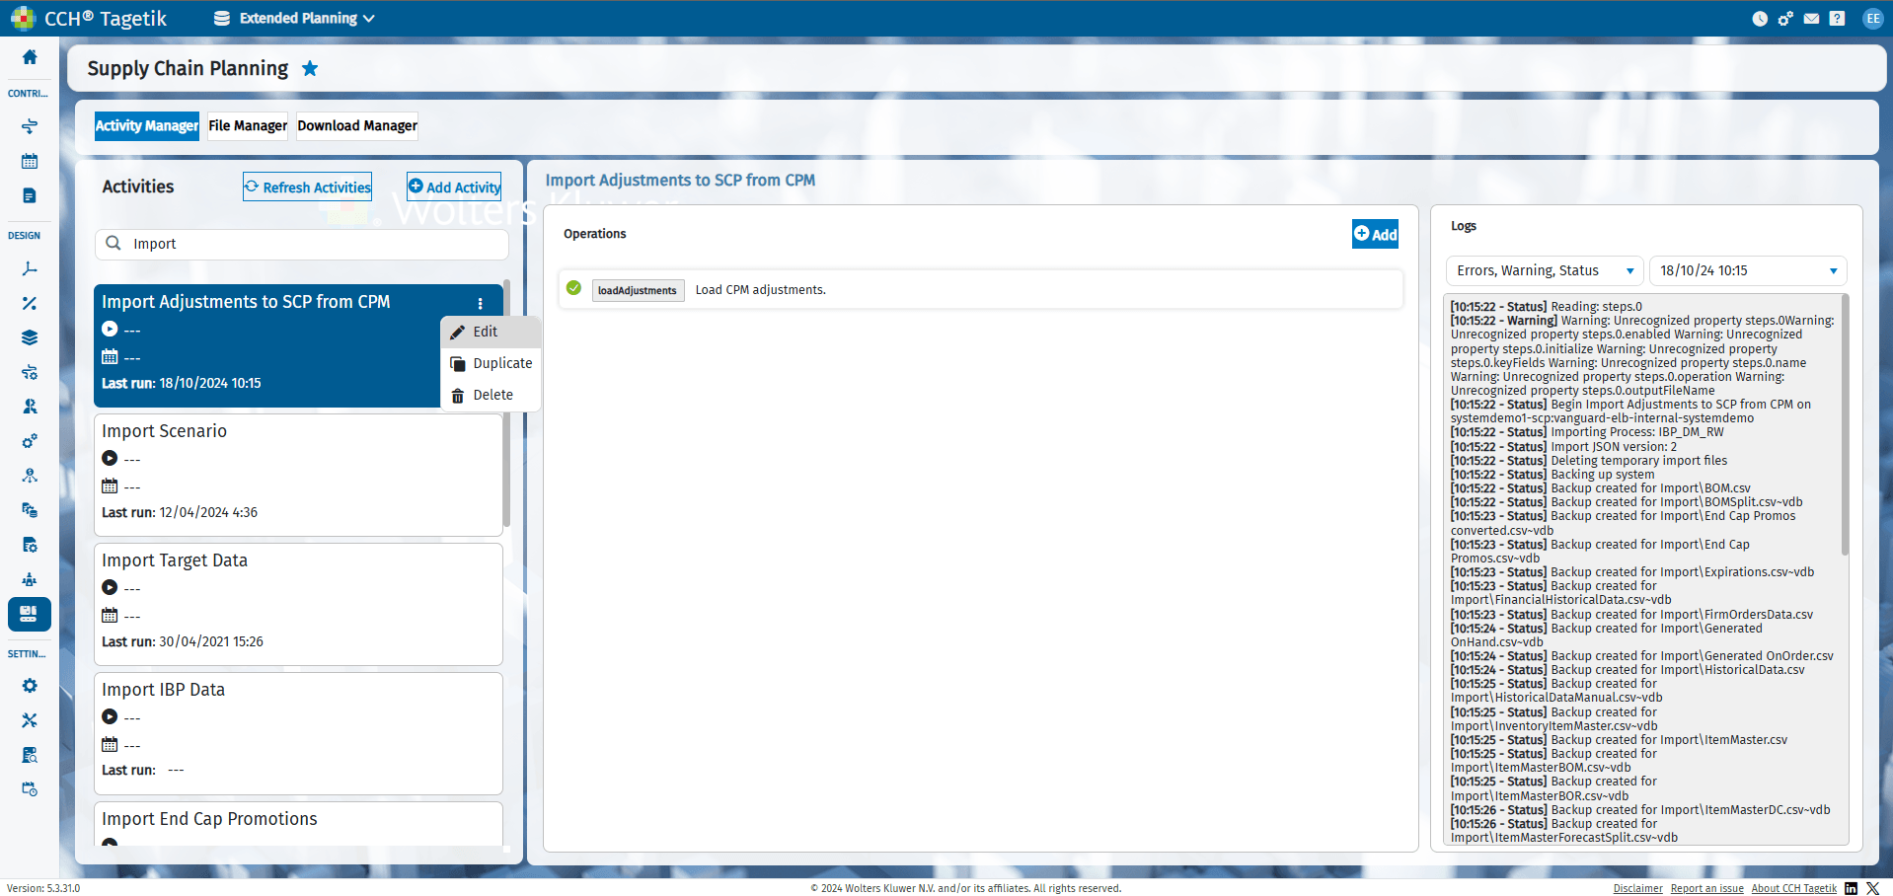Open the help question mark icon

coord(1837,19)
